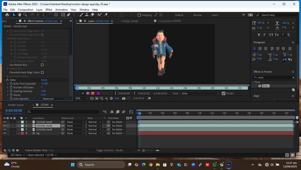Select the Zoom tool
The height and width of the screenshot is (170, 301).
[25, 15]
